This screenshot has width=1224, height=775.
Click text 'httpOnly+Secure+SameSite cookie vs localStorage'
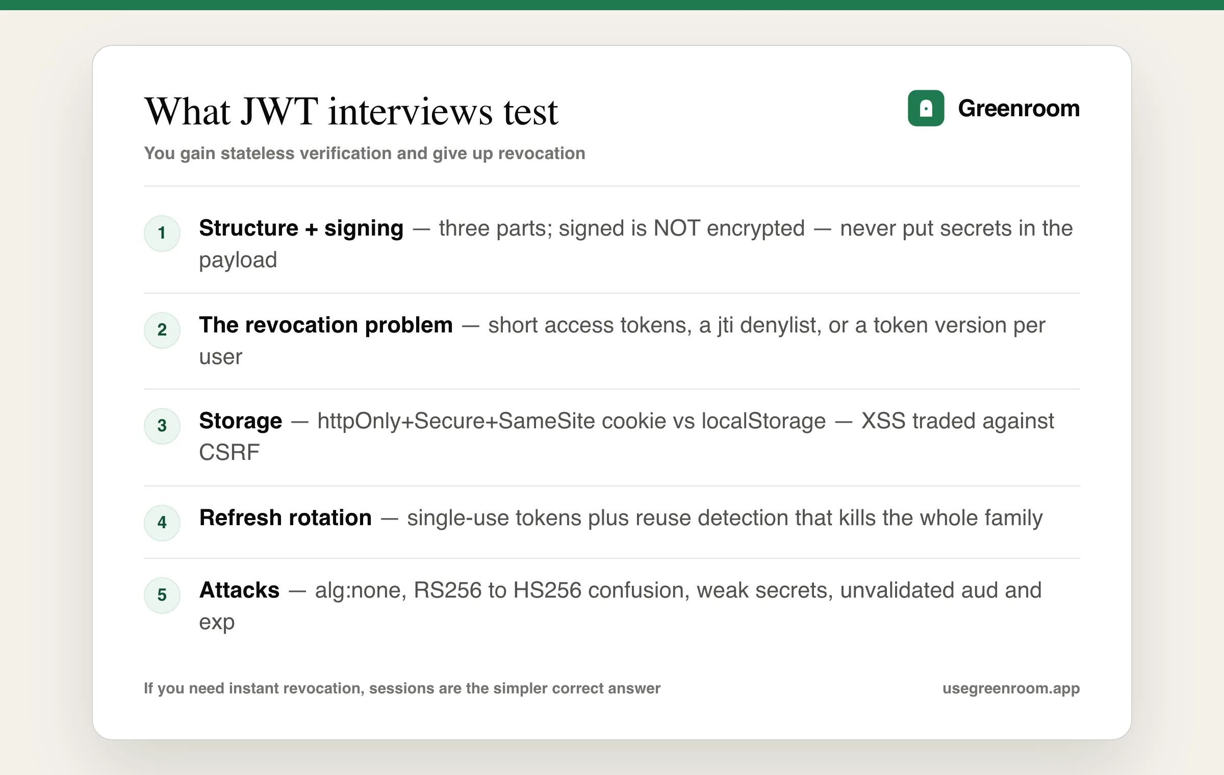571,421
